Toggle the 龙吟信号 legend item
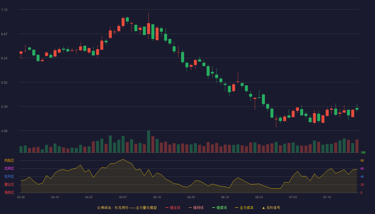 pos(271,208)
